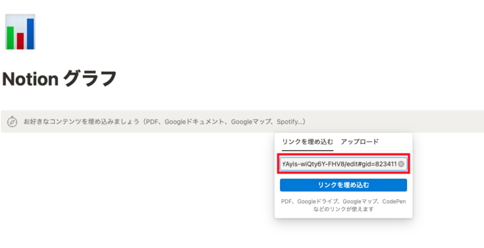The width and height of the screenshot is (484, 248).
Task: Switch to the アップロード tab
Action: click(359, 142)
